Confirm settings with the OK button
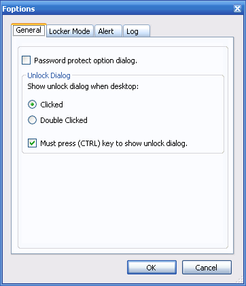 coord(152,268)
